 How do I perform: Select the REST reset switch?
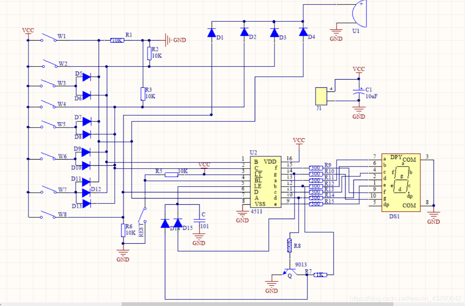pyautogui.click(x=143, y=215)
